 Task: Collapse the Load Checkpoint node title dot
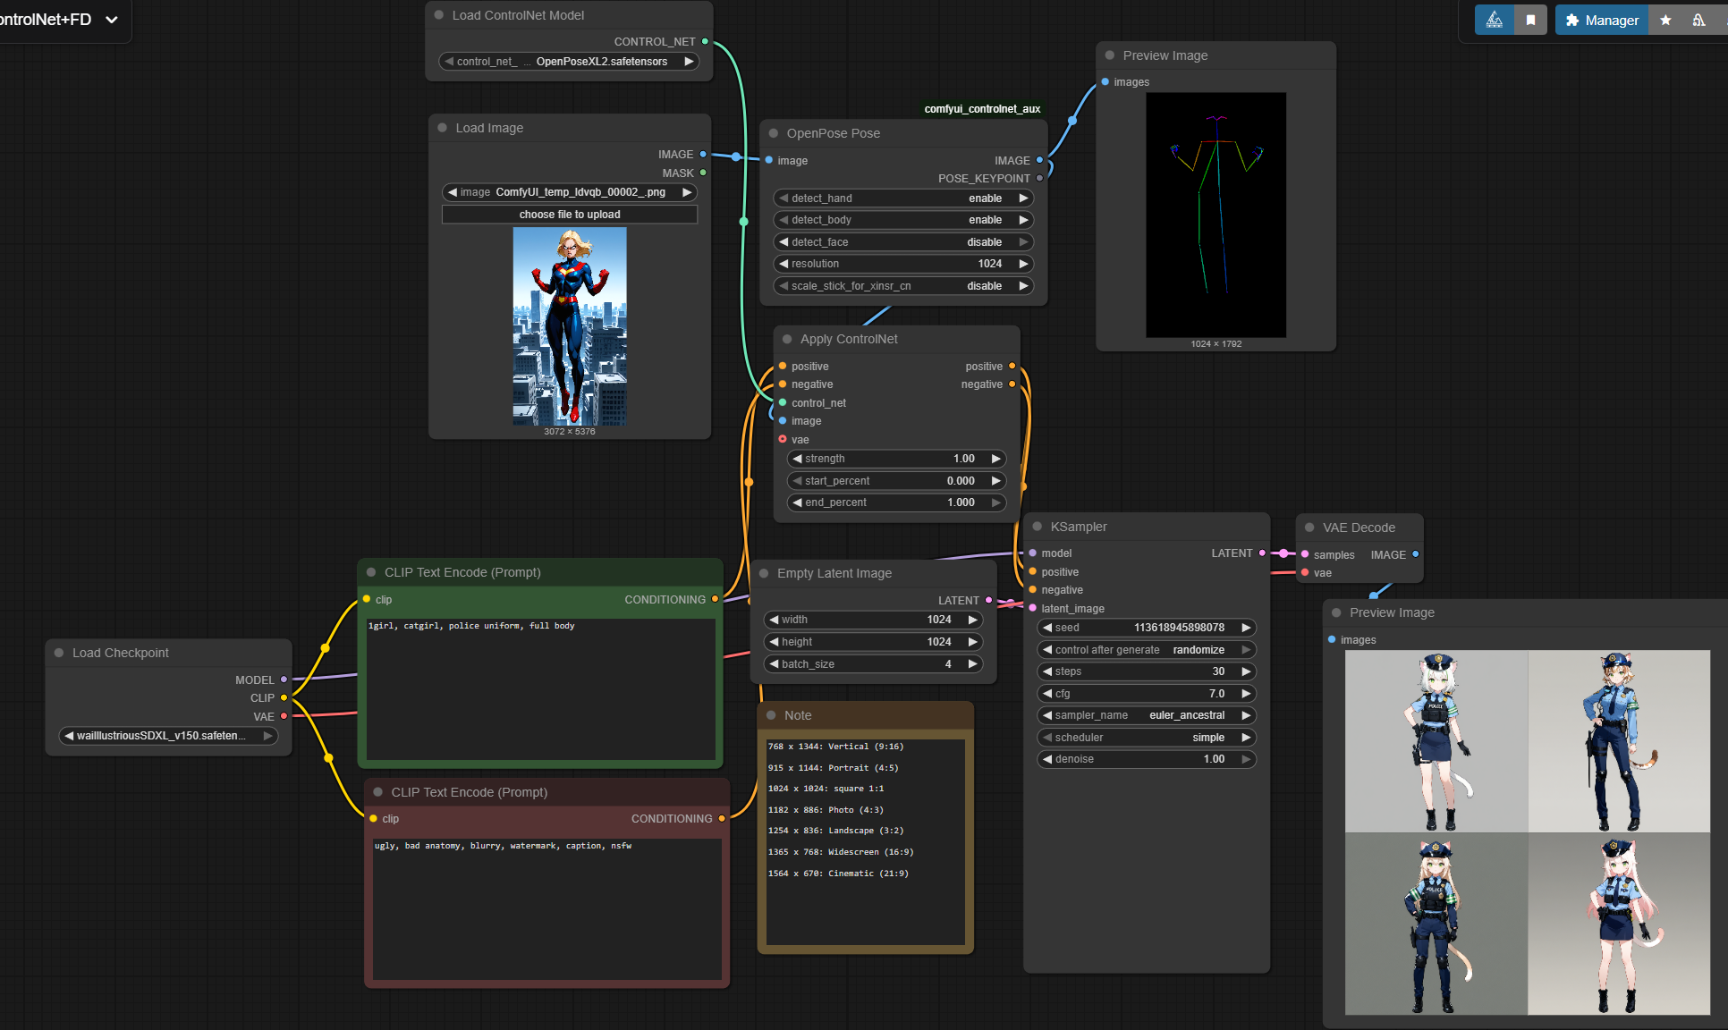click(x=59, y=653)
